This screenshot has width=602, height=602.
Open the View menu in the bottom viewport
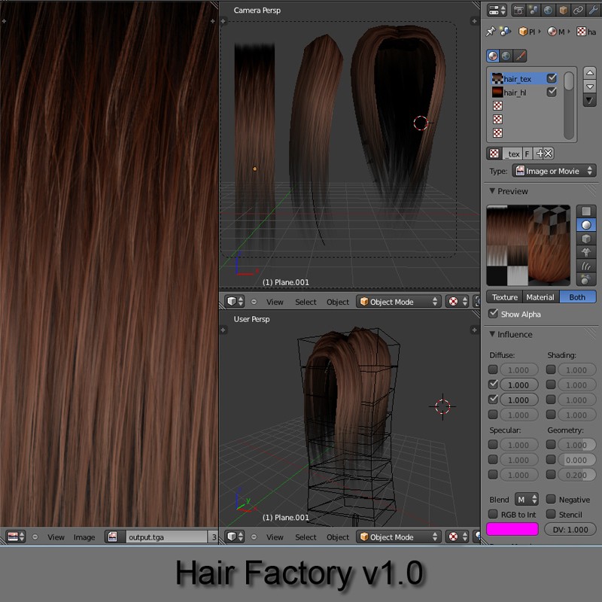point(275,537)
